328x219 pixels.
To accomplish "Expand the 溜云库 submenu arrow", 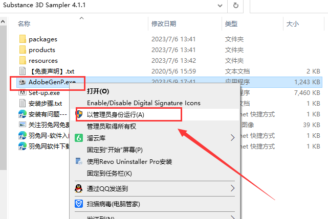I will coord(232,138).
